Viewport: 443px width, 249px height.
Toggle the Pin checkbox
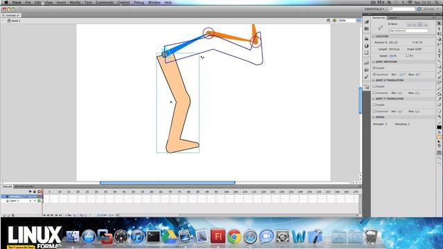[407, 55]
